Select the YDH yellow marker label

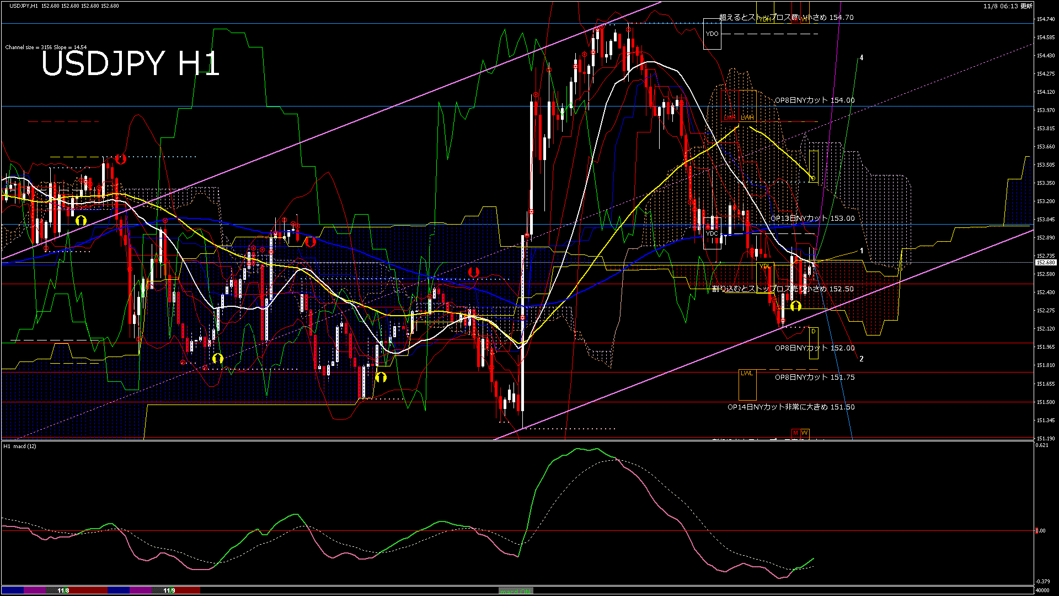tap(765, 19)
